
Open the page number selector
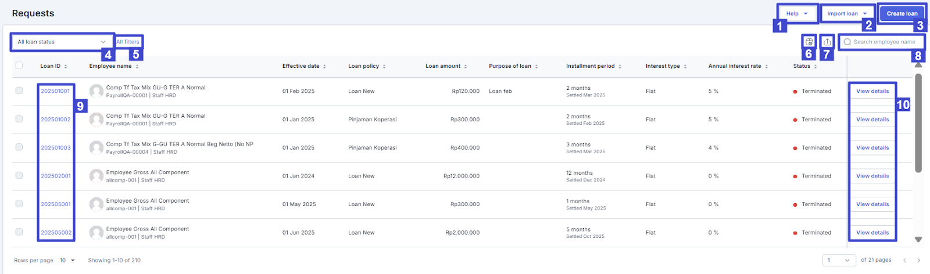(838, 260)
